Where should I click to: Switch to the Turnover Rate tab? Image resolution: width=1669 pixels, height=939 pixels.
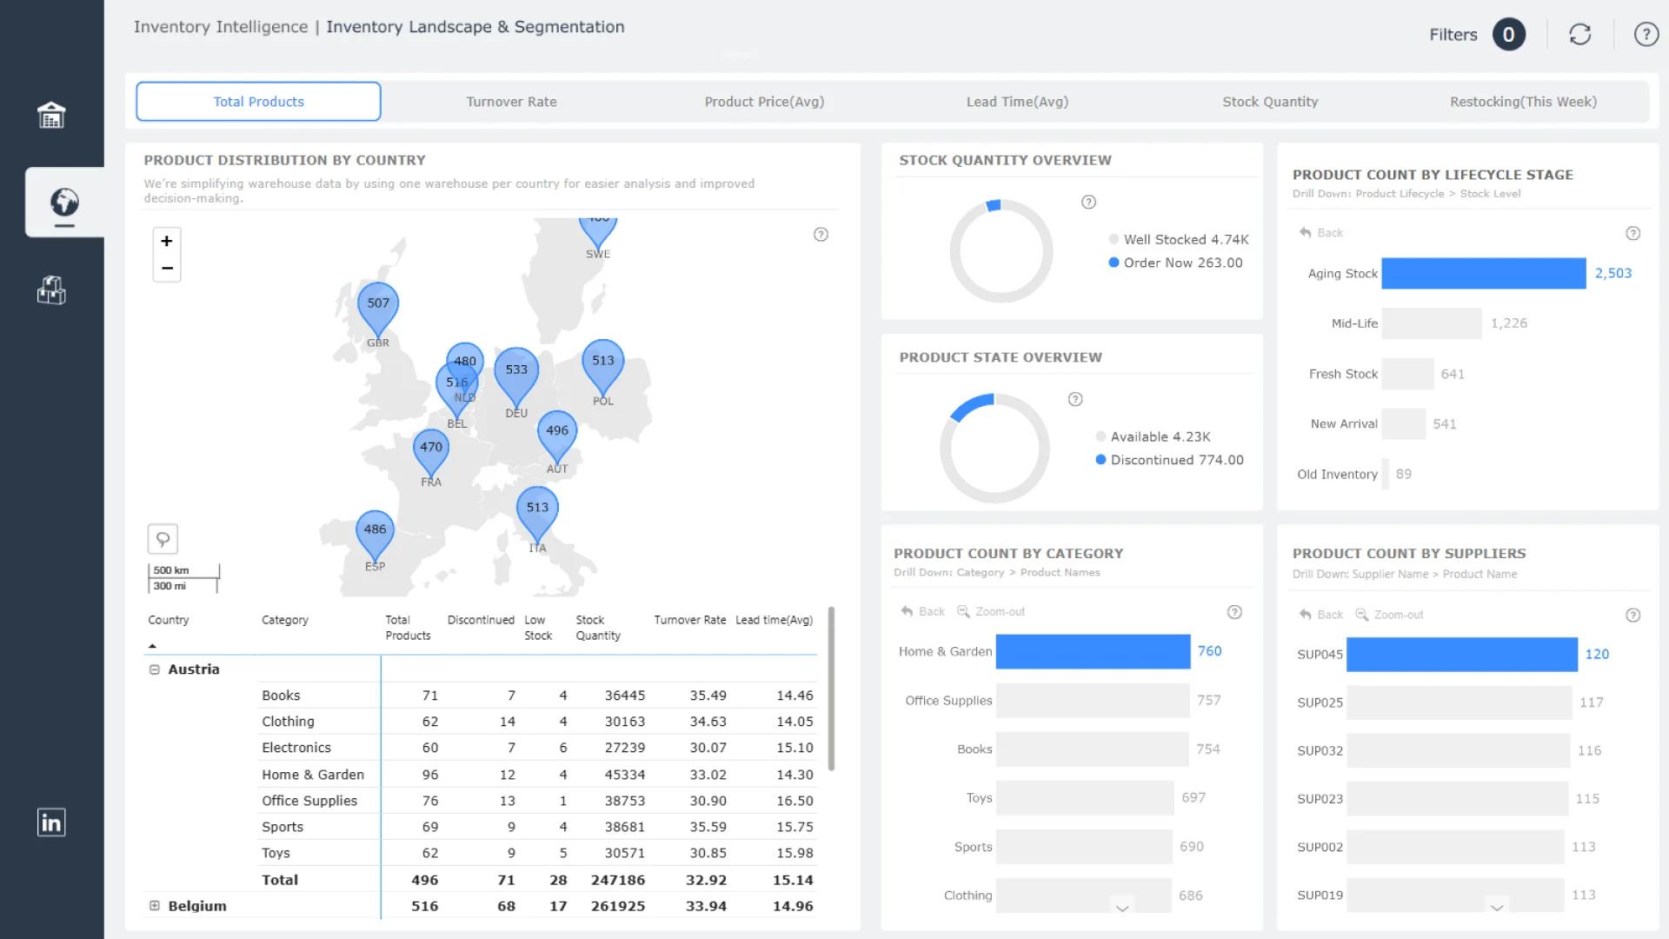[x=511, y=102]
